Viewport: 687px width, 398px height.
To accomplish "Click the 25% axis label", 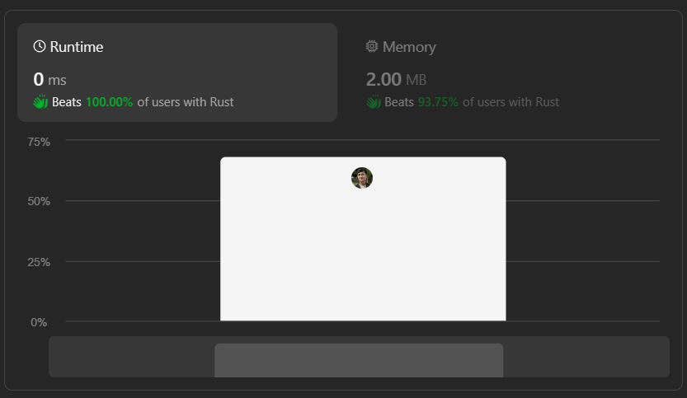I will (39, 262).
